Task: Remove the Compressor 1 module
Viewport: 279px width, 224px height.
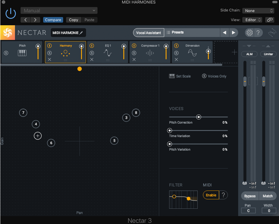Action: pos(134,59)
